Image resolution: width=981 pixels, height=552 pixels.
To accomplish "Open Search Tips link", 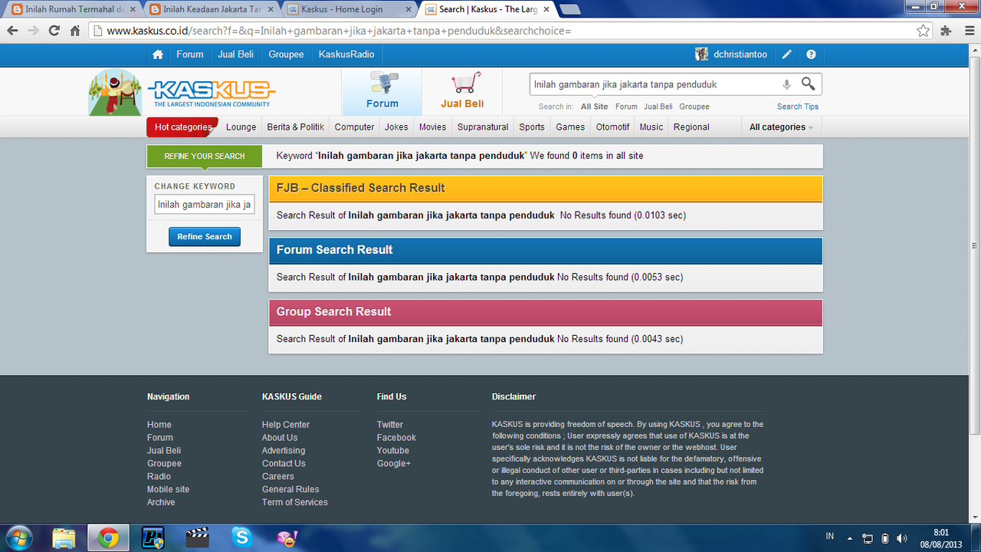I will [798, 107].
